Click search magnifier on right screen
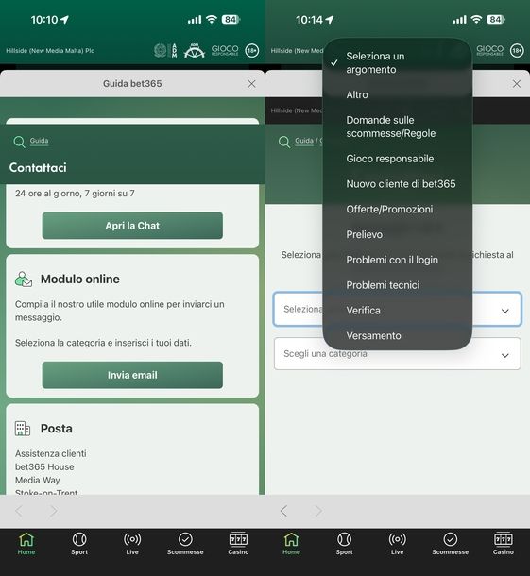530x576 pixels. click(284, 142)
